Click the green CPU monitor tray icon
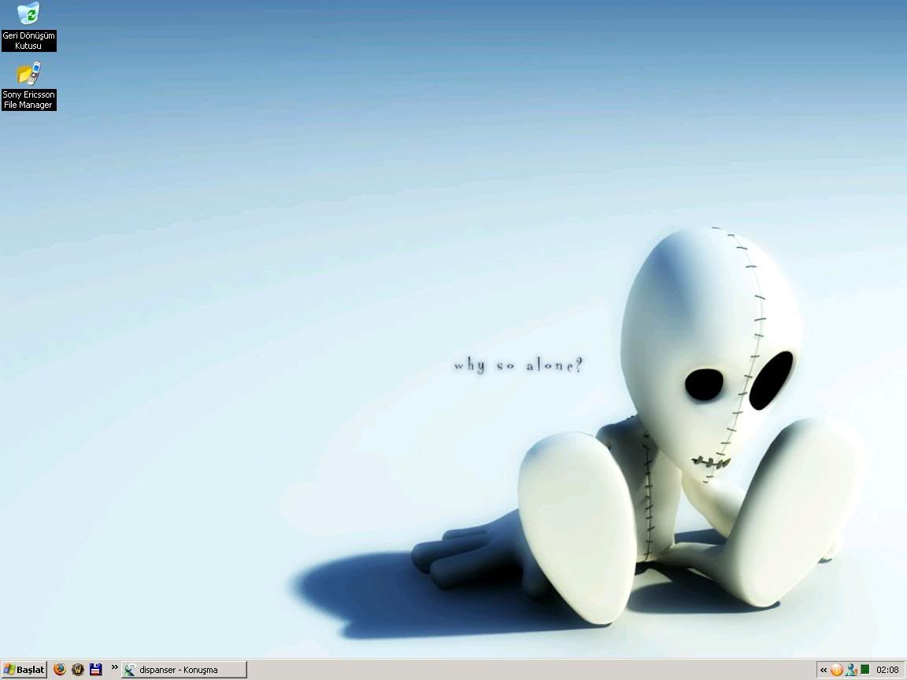Image resolution: width=907 pixels, height=680 pixels. [864, 670]
